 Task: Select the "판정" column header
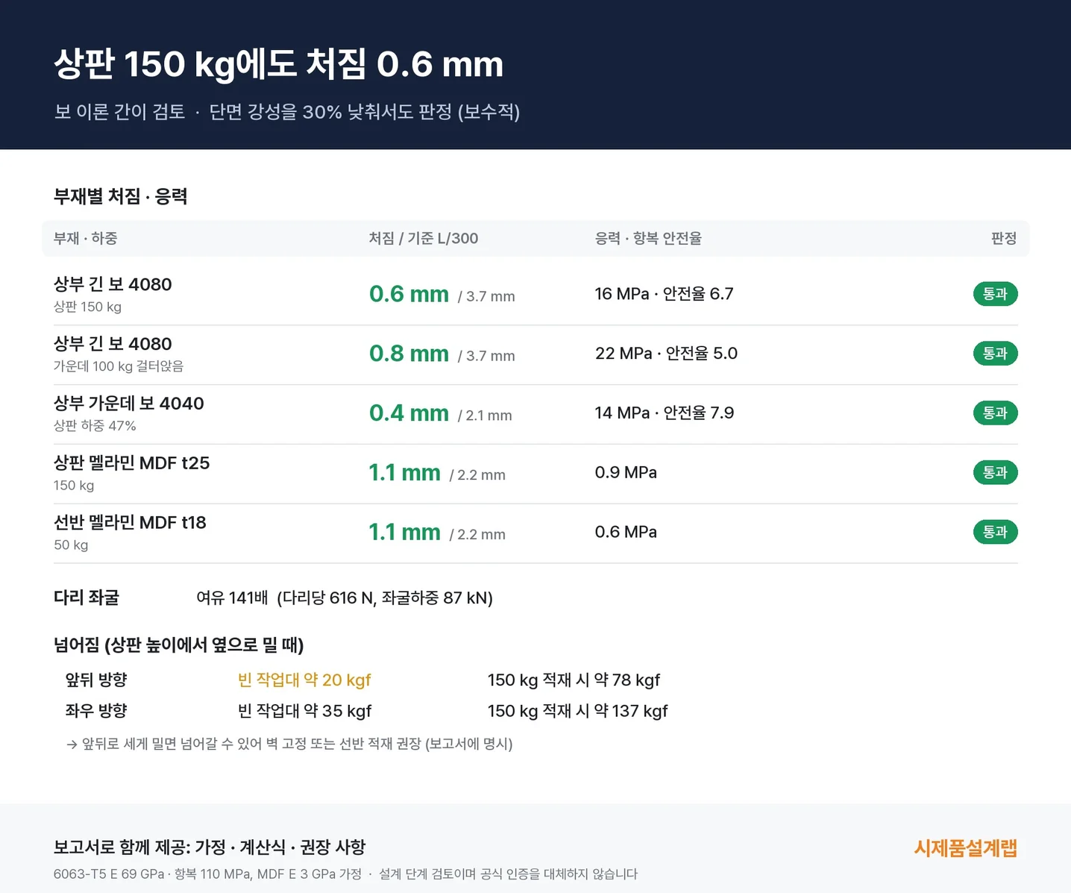point(1004,238)
